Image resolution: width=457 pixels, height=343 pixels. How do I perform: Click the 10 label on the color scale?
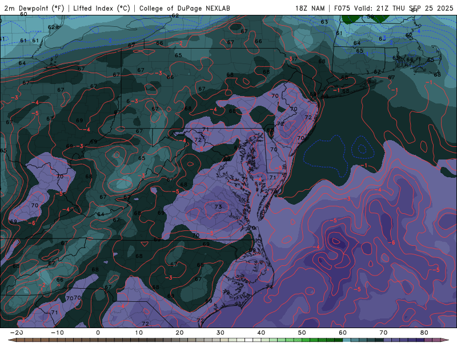(139, 333)
